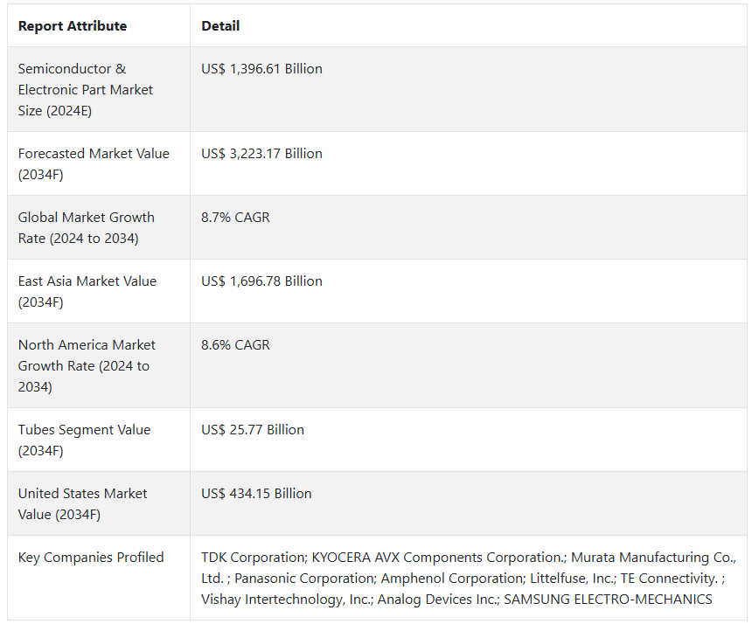
Task: Select the United States Market Value label
Action: tap(83, 504)
